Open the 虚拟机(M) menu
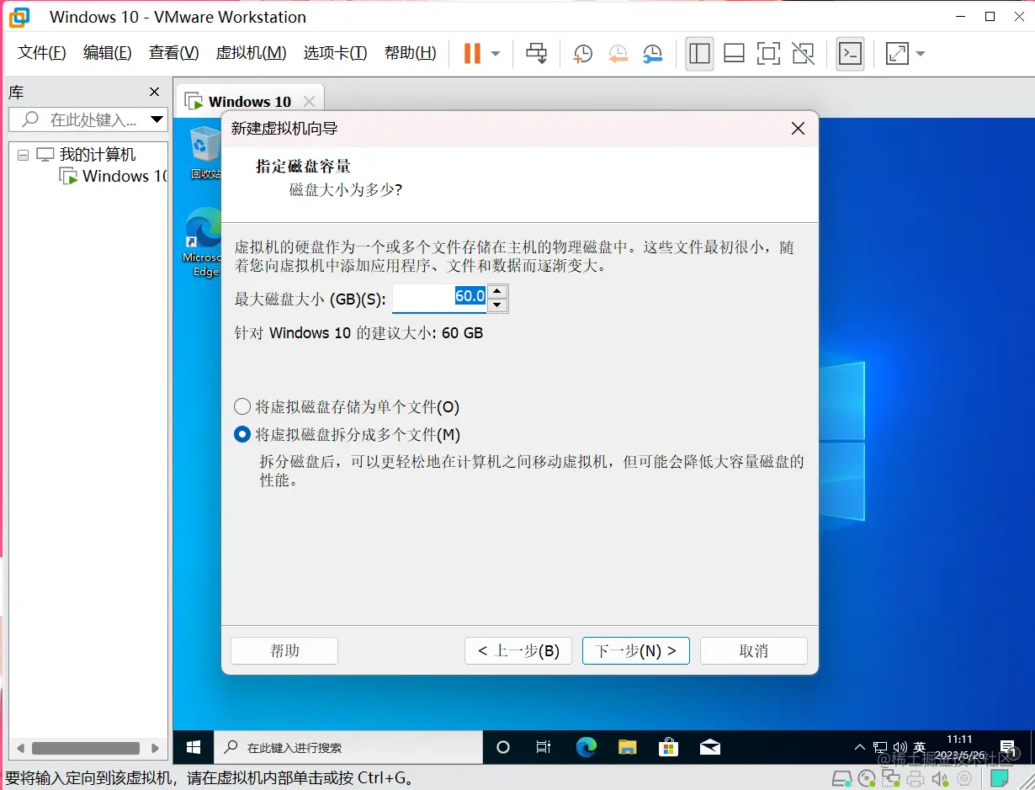This screenshot has height=790, width=1035. tap(251, 53)
